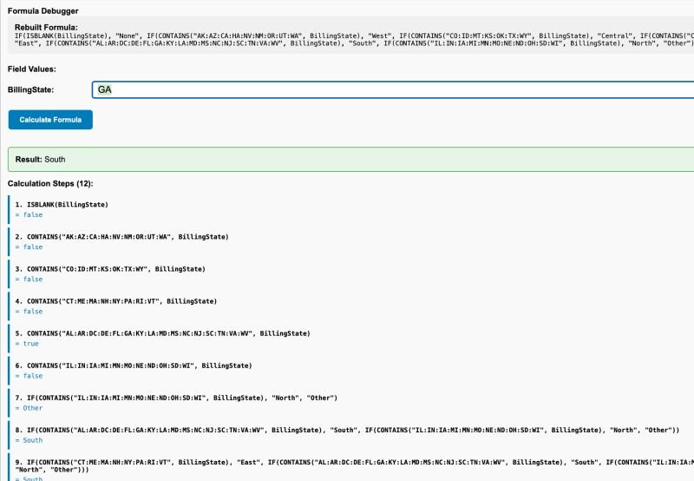Select step 7 IF North Other expression

[x=176, y=398]
